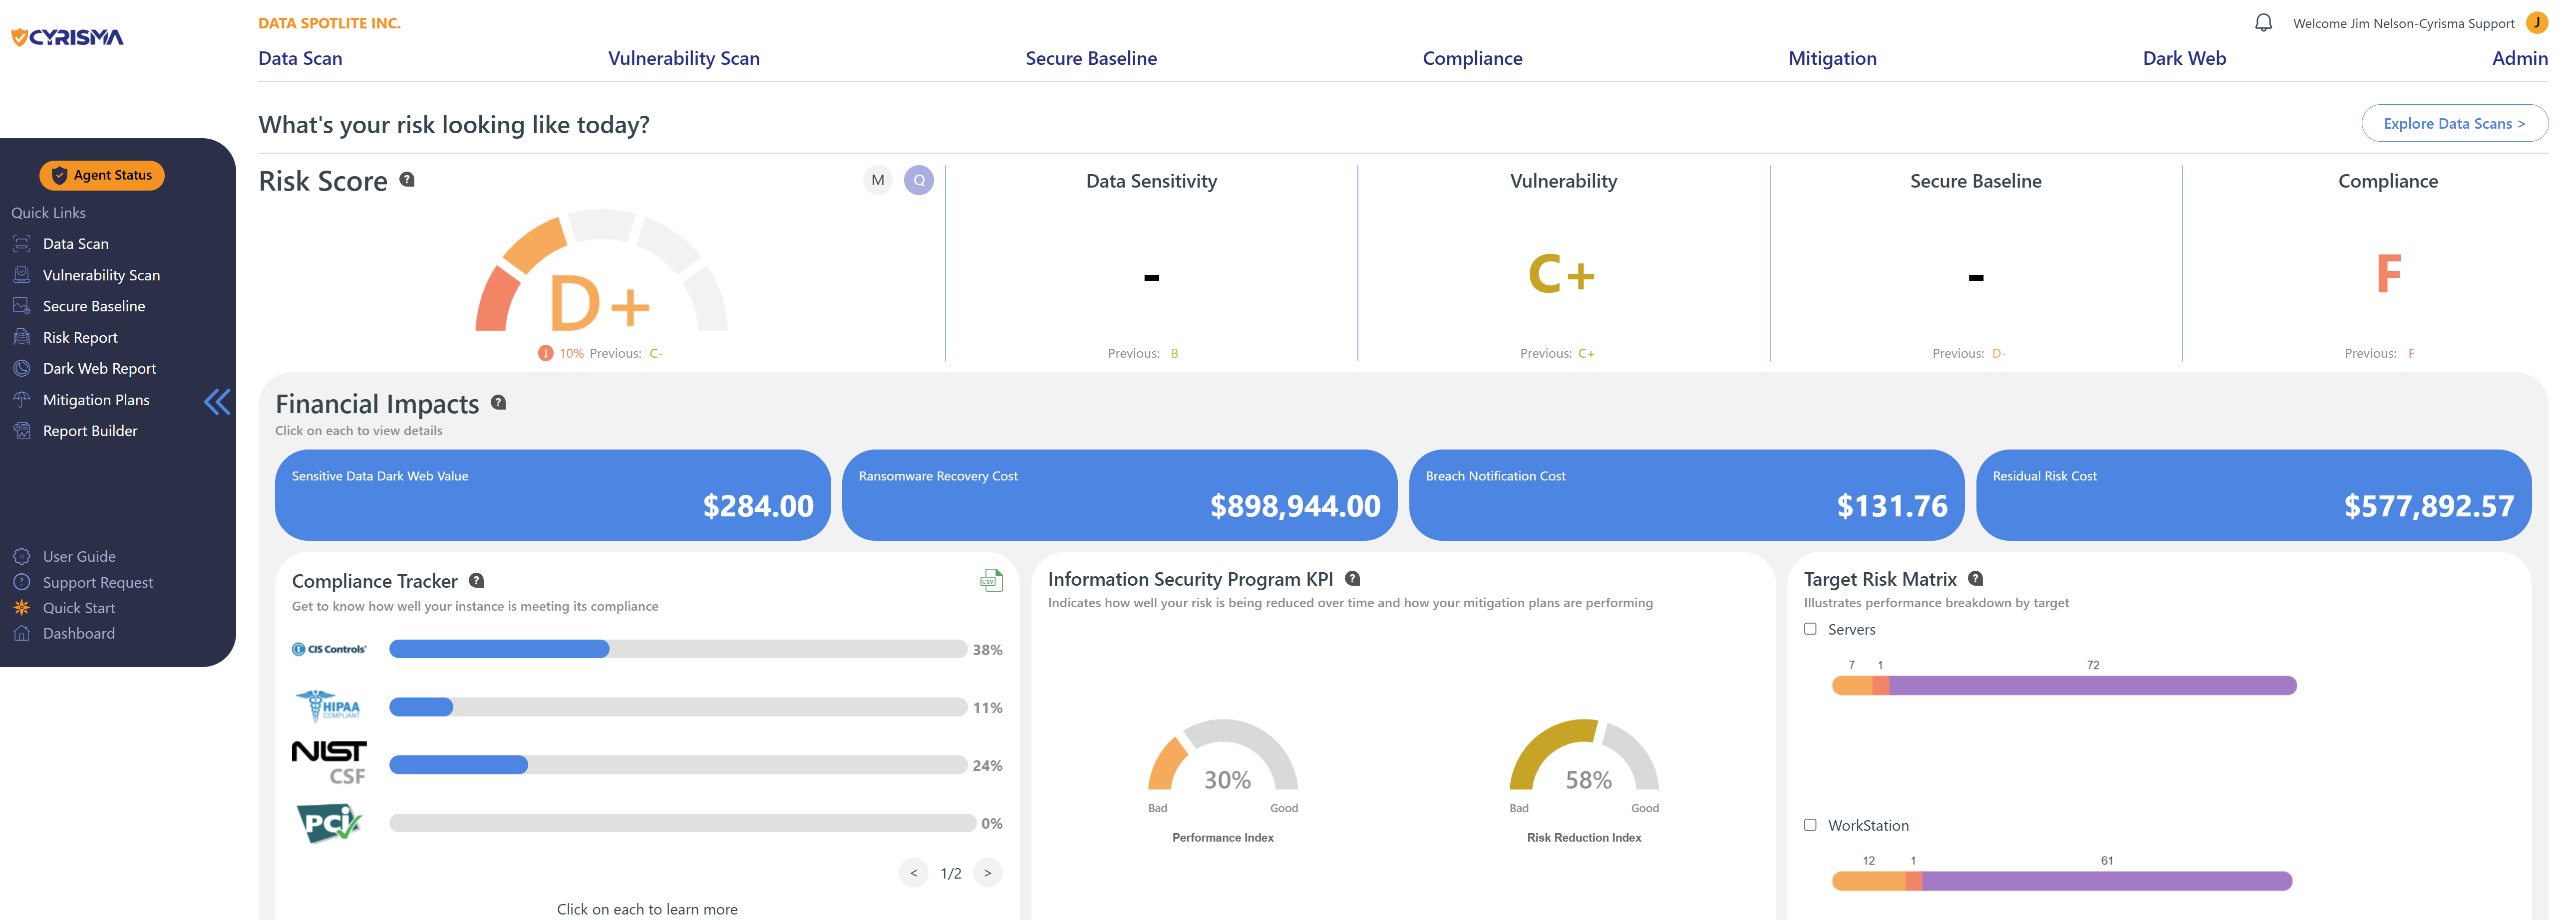Go to next Compliance Tracker page
Screen dimensions: 2576x920
point(987,873)
